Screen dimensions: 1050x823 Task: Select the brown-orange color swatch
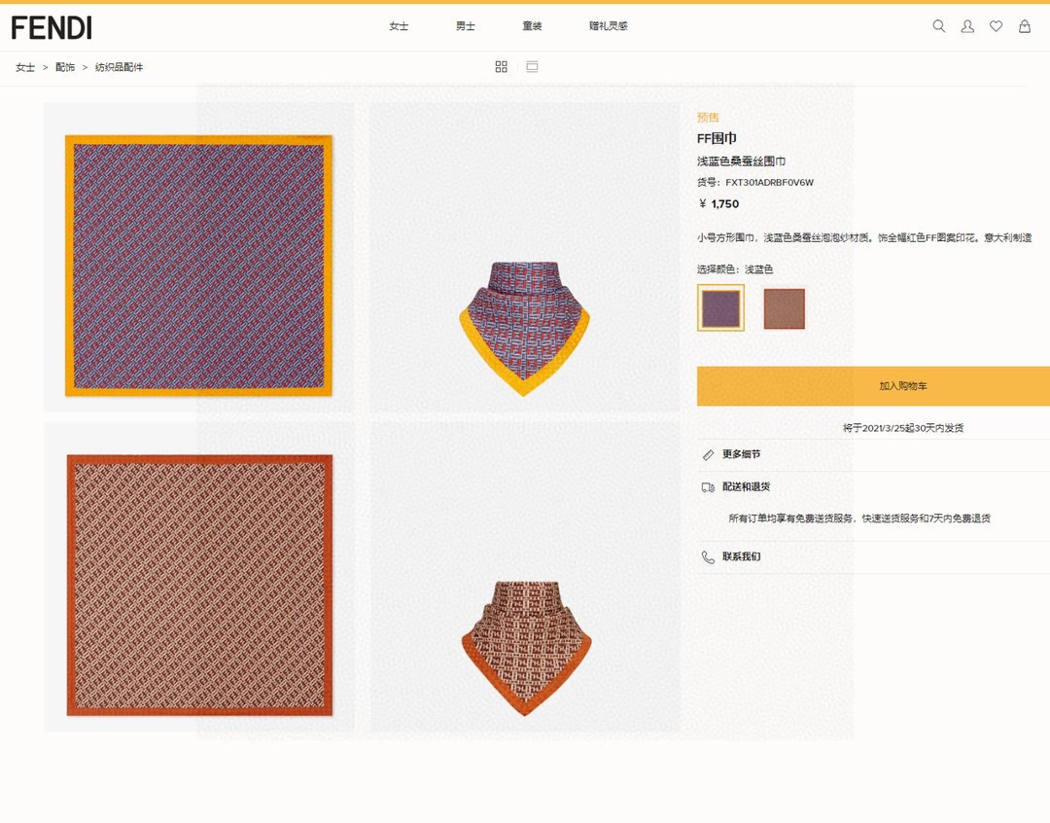pos(784,308)
